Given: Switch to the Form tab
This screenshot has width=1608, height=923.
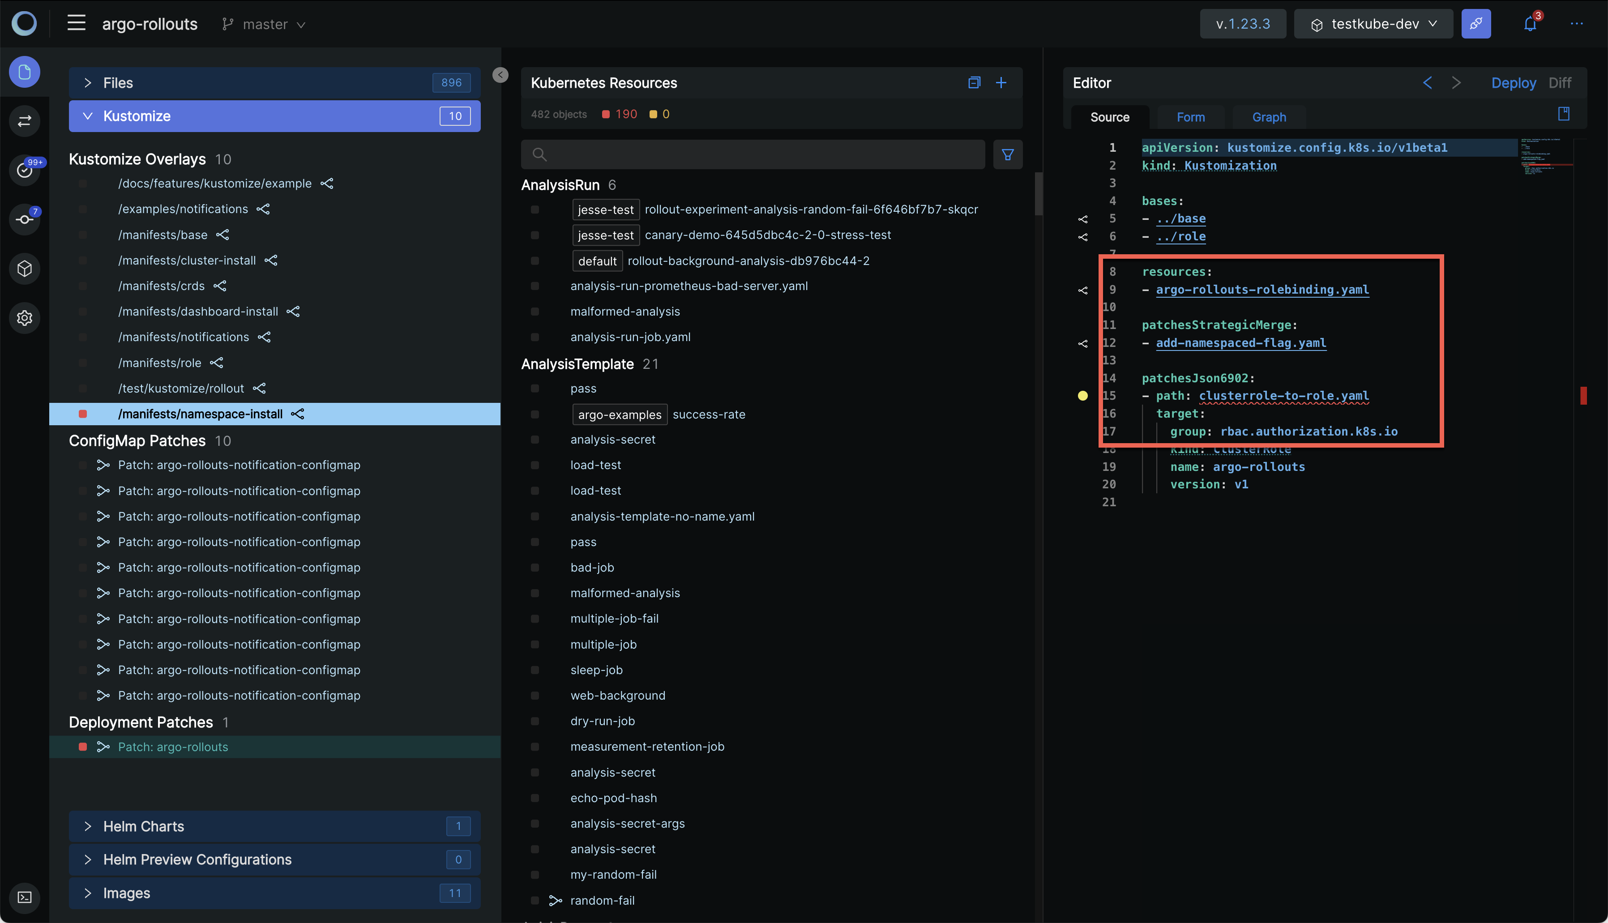Looking at the screenshot, I should [1190, 117].
